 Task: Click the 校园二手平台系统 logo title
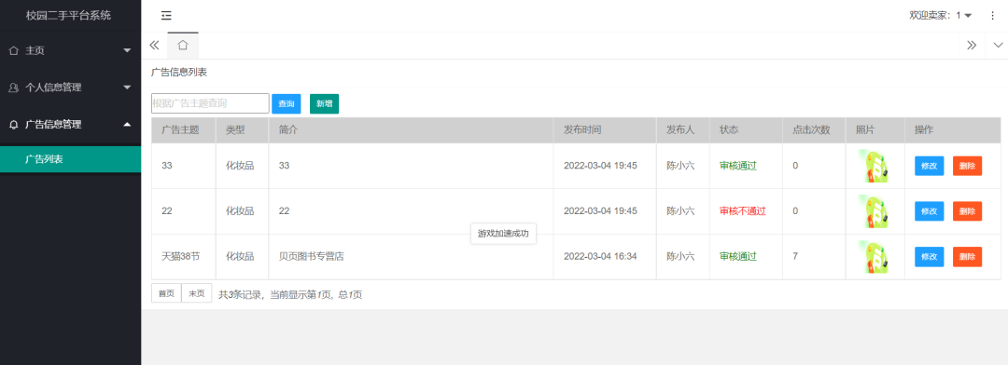(x=68, y=16)
